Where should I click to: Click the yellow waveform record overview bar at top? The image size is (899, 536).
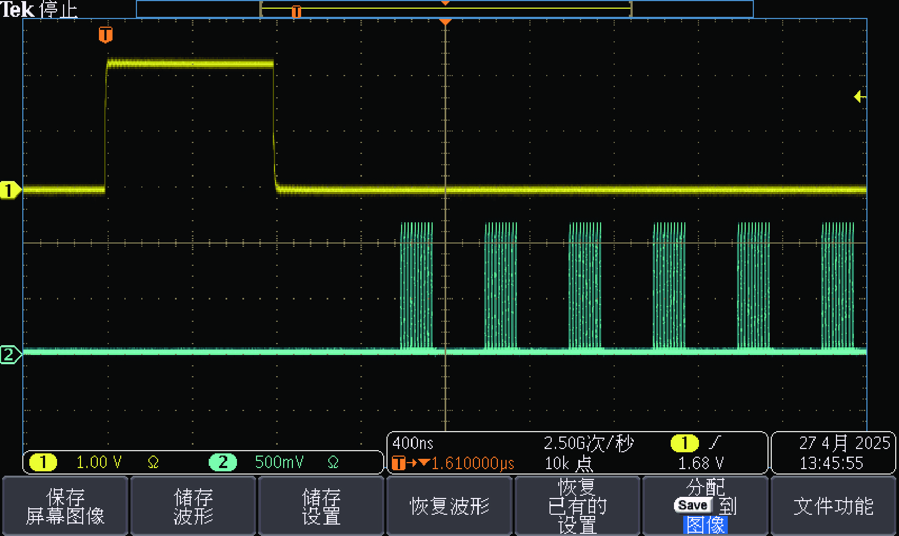coord(446,9)
